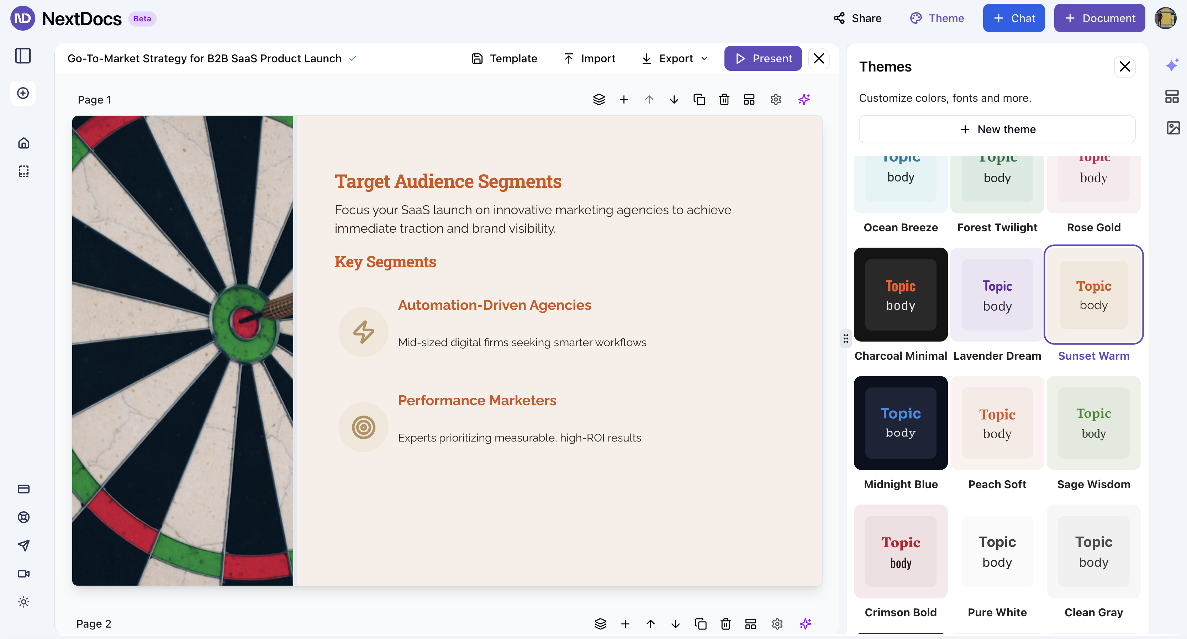Image resolution: width=1187 pixels, height=639 pixels.
Task: Select the layers icon on Page 1 toolbar
Action: (x=599, y=99)
